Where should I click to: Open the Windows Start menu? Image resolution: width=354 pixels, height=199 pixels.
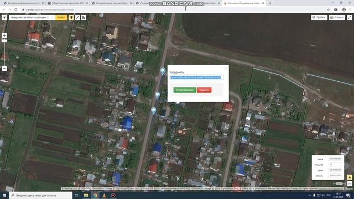point(4,195)
